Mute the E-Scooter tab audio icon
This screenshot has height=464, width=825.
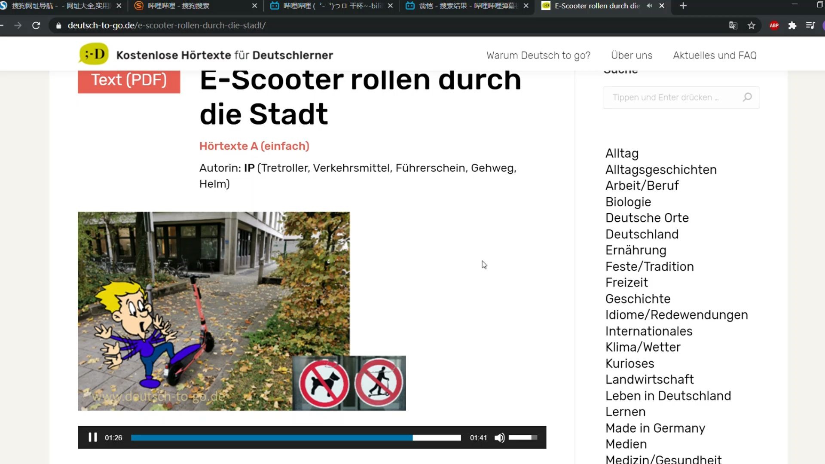pyautogui.click(x=649, y=6)
